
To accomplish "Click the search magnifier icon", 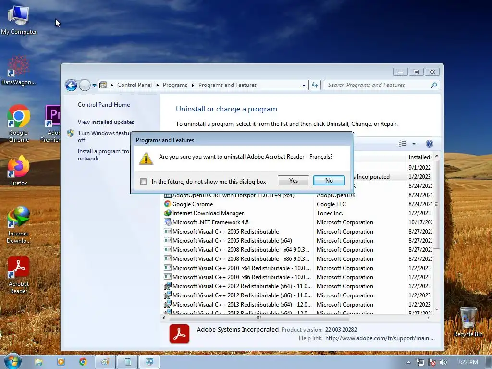I will pyautogui.click(x=434, y=85).
